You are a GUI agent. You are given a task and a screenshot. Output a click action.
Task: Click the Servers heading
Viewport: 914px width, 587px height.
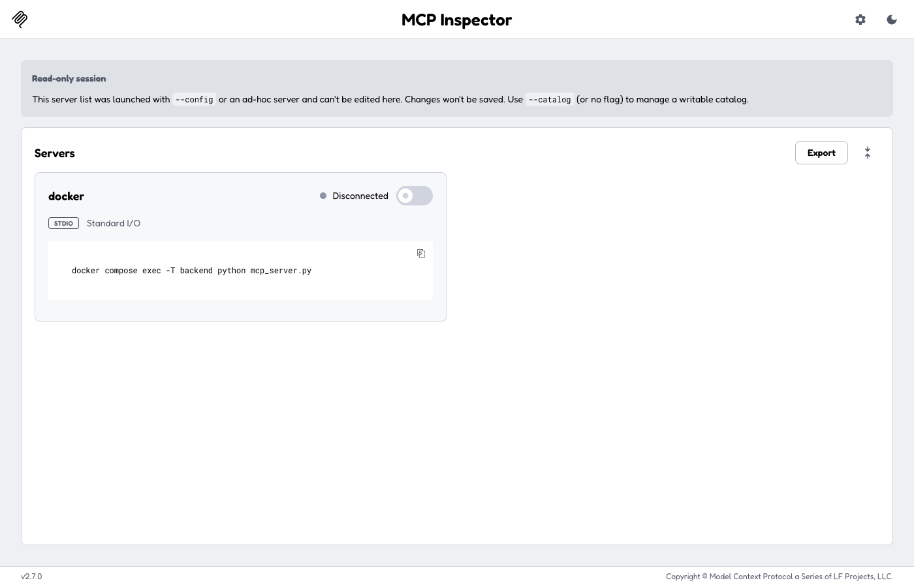[x=55, y=153]
